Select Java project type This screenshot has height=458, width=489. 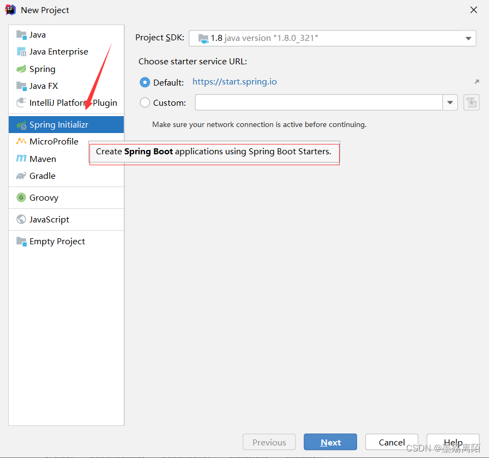pos(66,35)
